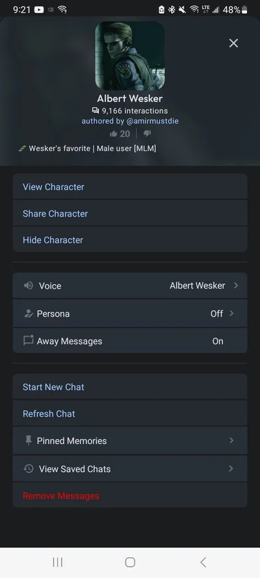
Task: Toggle the Persona Off setting
Action: click(217, 313)
